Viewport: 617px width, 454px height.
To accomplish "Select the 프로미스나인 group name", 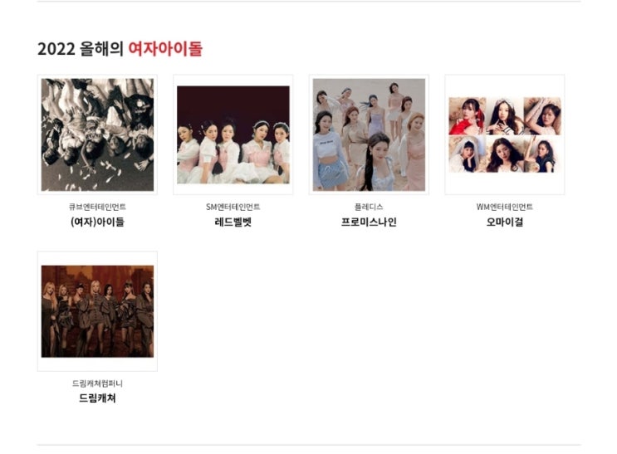I will [369, 222].
